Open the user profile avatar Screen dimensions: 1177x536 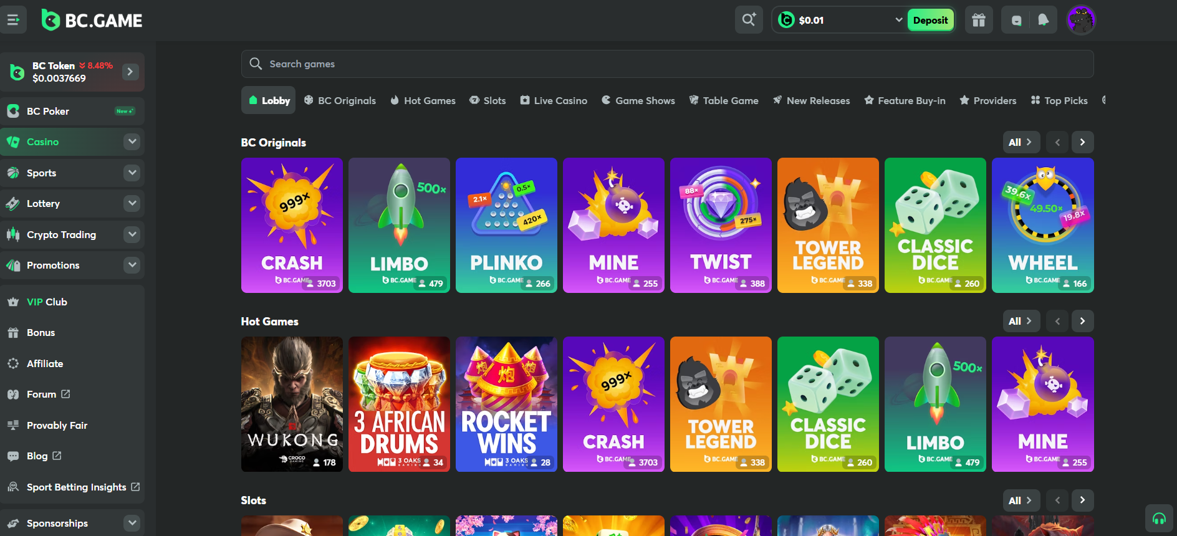coord(1081,20)
